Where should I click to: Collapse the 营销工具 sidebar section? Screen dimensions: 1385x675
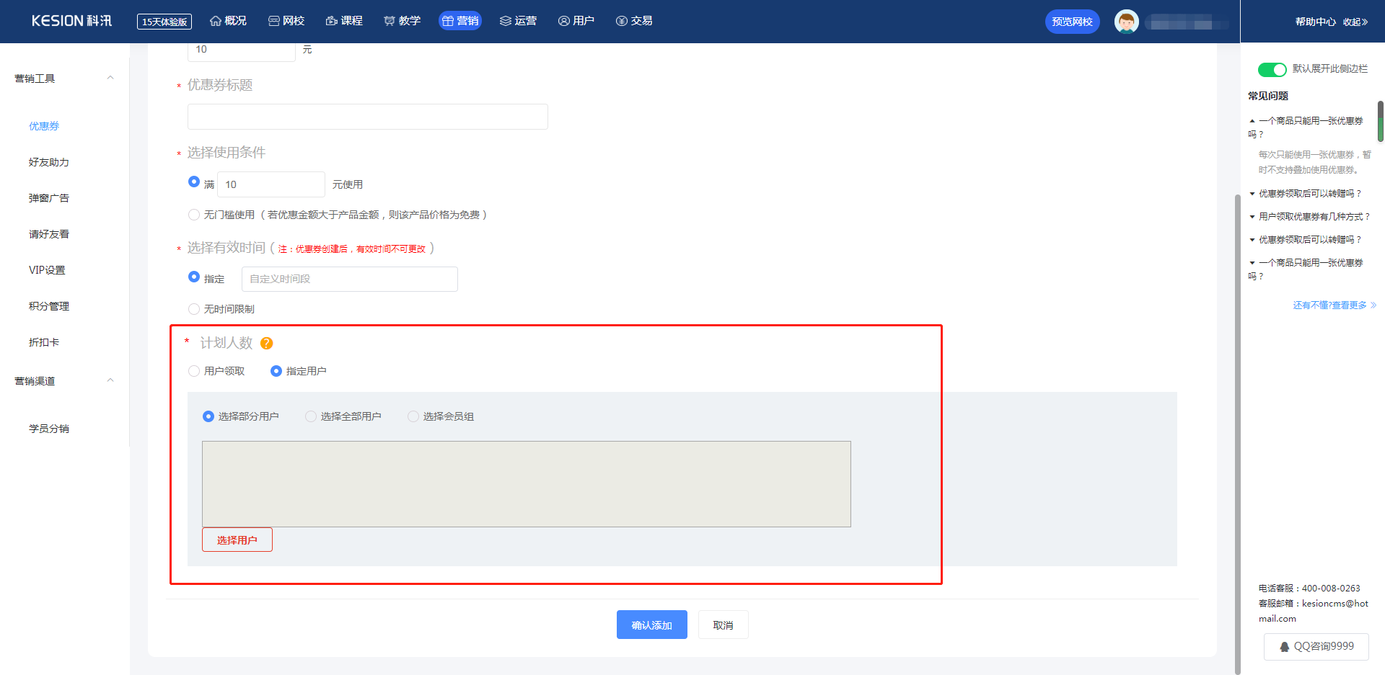click(x=110, y=78)
